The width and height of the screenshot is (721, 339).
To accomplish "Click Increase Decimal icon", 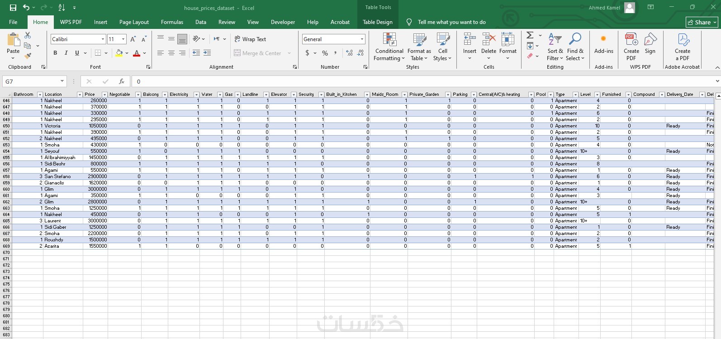I will point(350,53).
